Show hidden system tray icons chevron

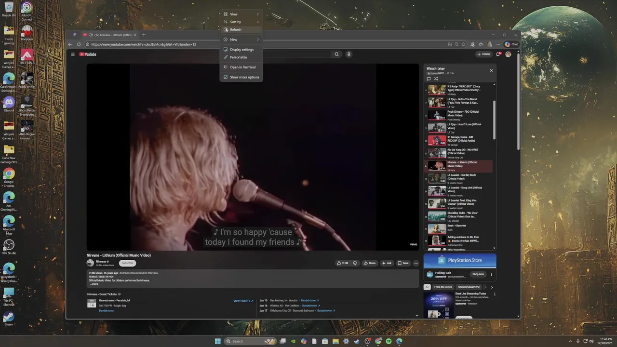[x=571, y=341]
